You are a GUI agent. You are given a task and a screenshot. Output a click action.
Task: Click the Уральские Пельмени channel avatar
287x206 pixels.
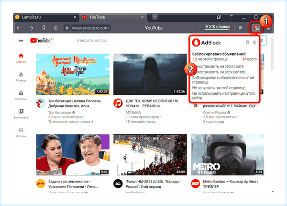coord(41,184)
